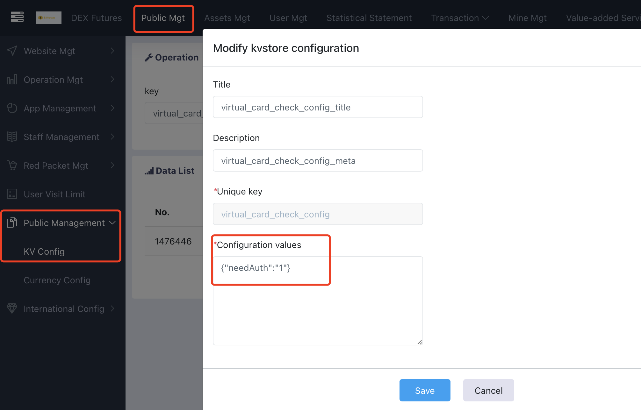
Task: Click the brand logo in the header
Action: [49, 18]
